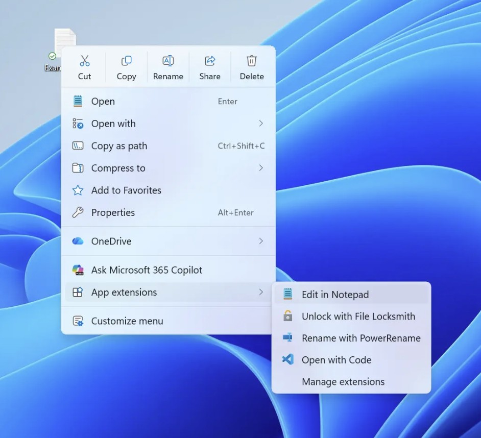Click the Copy icon in the top row

tap(127, 61)
